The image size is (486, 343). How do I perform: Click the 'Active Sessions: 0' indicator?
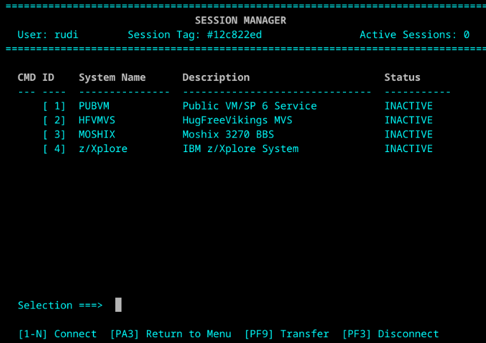pyautogui.click(x=415, y=35)
